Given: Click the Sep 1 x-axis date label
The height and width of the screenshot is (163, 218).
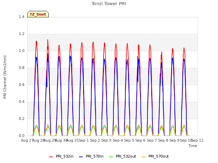Looking at the screenshot, I should [x=84, y=140].
